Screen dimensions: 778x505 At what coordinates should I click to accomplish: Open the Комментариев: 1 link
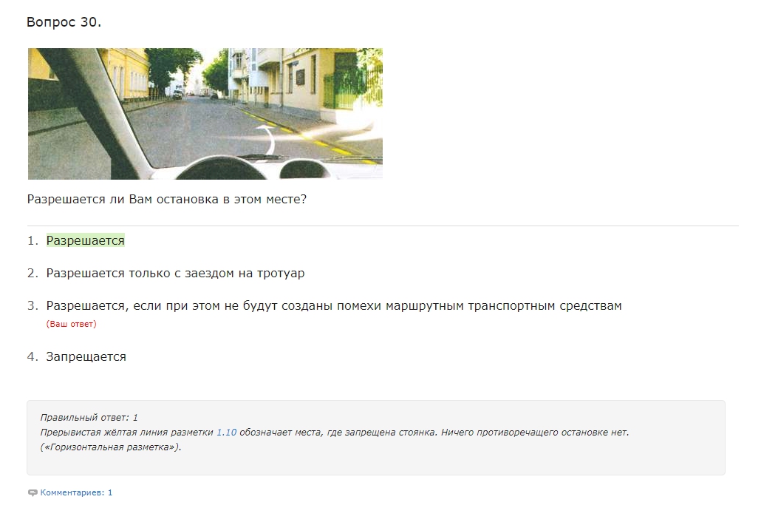[76, 492]
